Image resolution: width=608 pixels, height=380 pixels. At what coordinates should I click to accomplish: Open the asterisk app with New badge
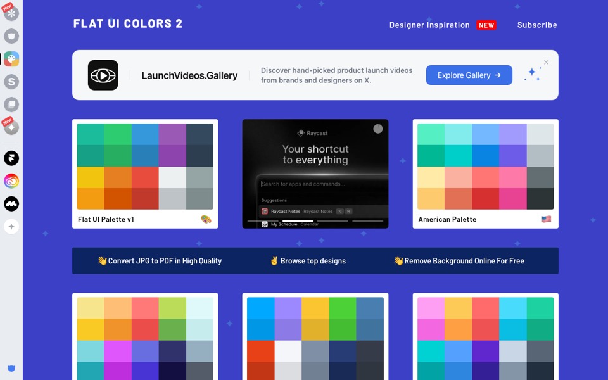pos(11,13)
